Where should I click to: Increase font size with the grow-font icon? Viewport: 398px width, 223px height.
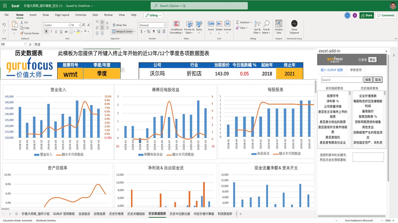tap(84, 25)
